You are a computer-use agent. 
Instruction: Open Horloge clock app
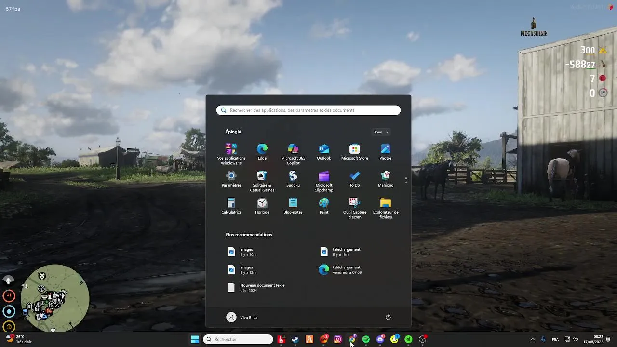pyautogui.click(x=262, y=206)
